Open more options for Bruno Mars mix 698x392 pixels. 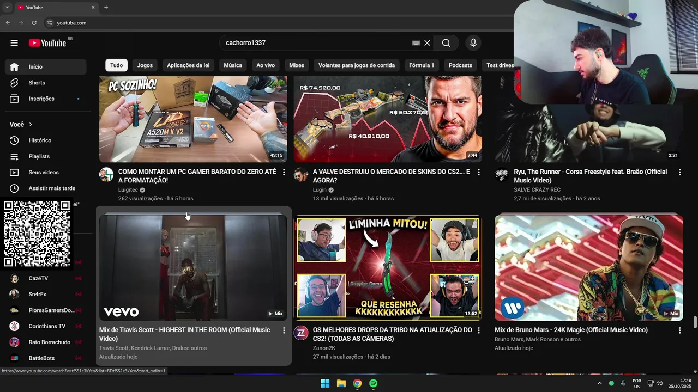pyautogui.click(x=679, y=330)
